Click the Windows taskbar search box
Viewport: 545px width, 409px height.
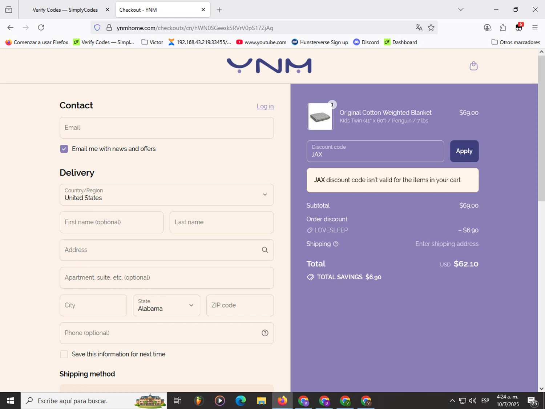tap(94, 401)
